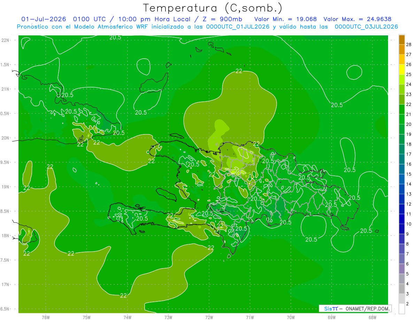Click the '10' colorbar label
The height and width of the screenshot is (322, 418).
(409, 224)
